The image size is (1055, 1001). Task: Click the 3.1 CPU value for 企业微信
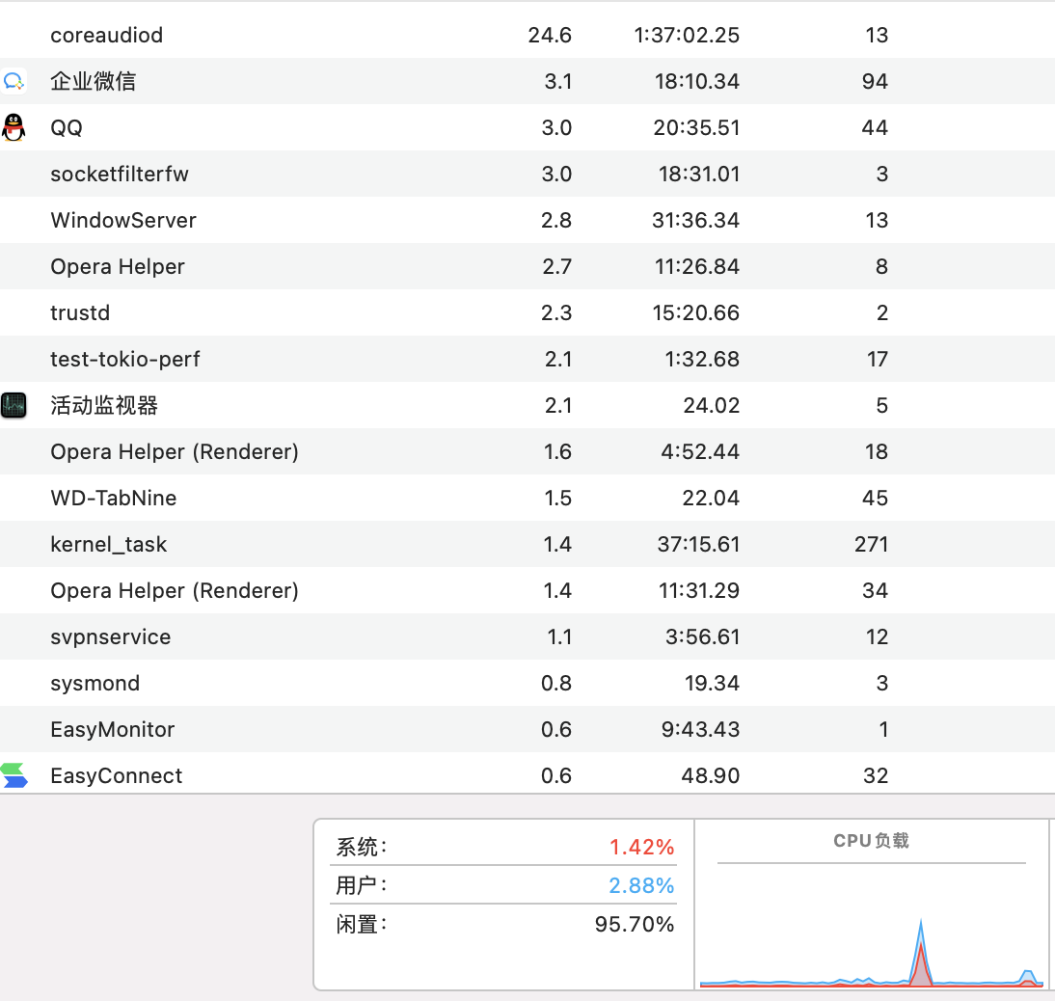[557, 81]
